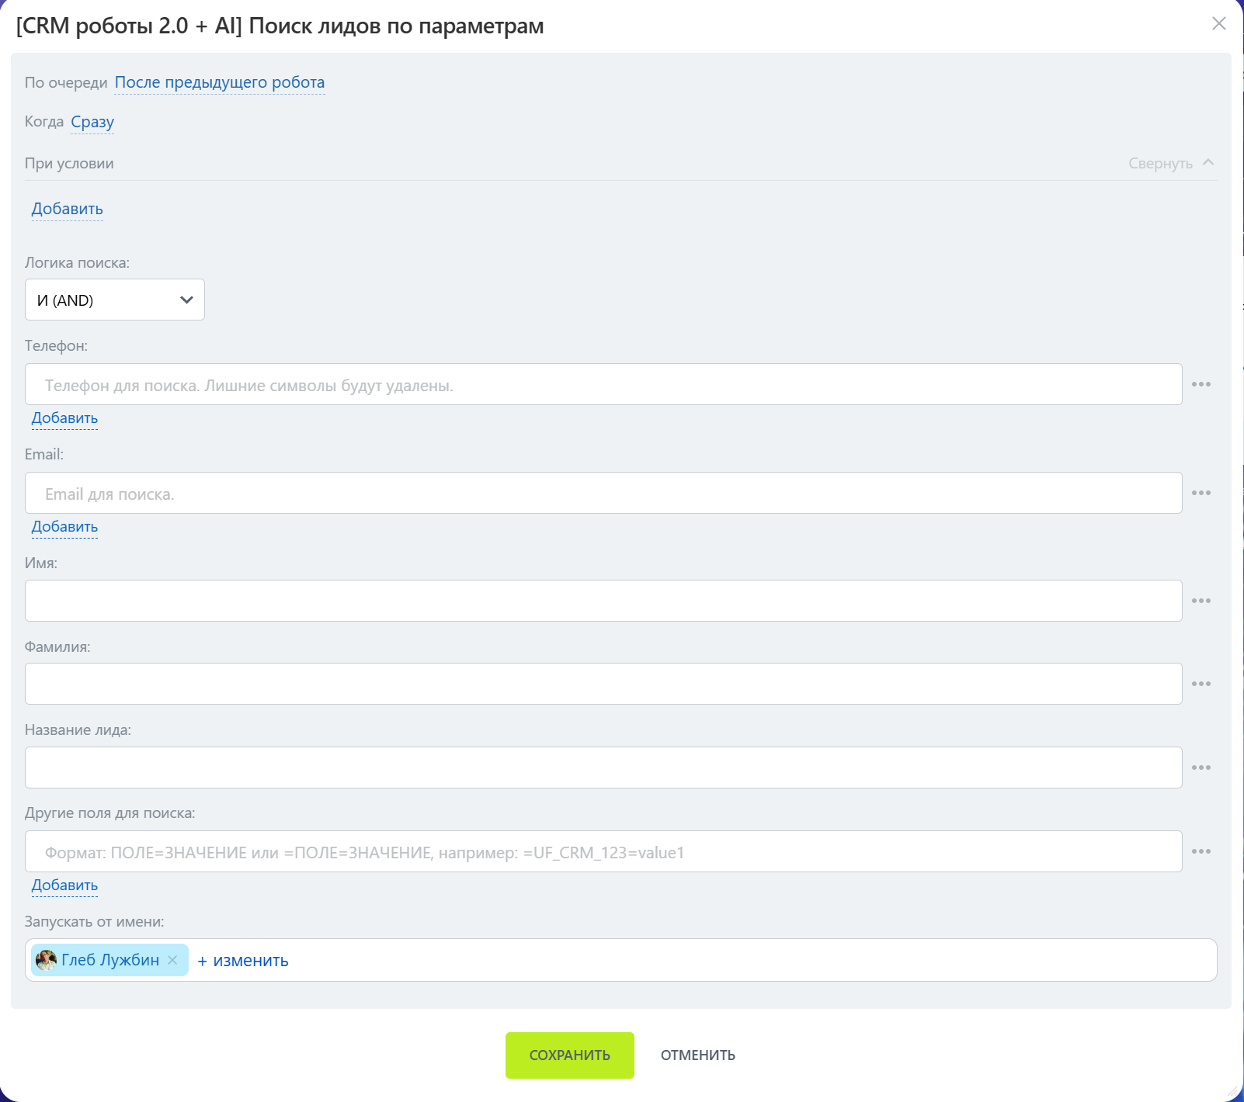
Task: Open the three-dot menu beside the Телефон field
Action: 1201,384
